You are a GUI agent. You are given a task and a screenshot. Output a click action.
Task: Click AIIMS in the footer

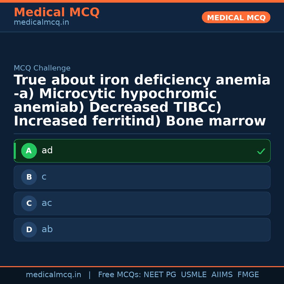tap(222, 275)
